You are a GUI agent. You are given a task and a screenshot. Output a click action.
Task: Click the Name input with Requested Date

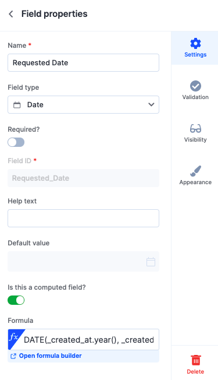83,63
